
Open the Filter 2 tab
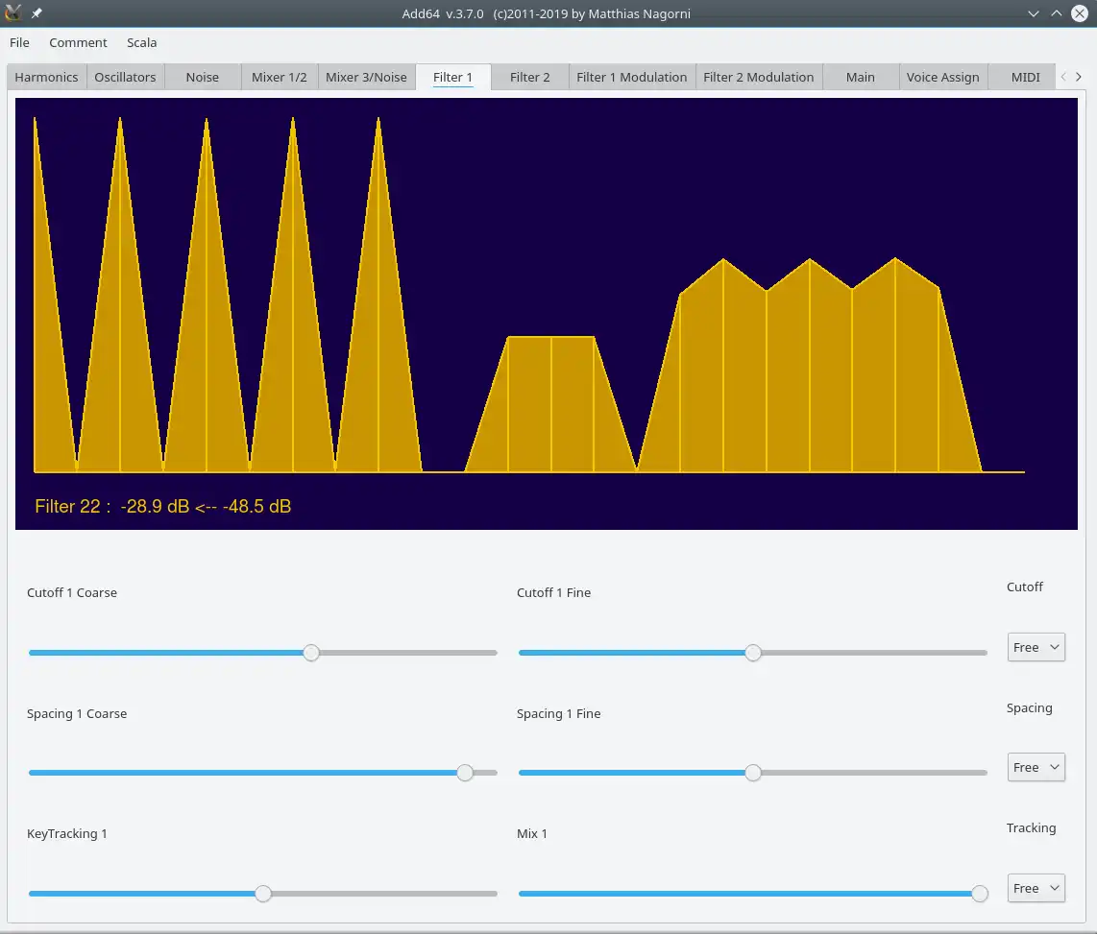coord(529,77)
